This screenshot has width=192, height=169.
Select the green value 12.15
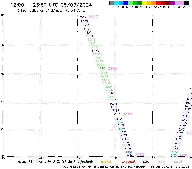[92, 40]
